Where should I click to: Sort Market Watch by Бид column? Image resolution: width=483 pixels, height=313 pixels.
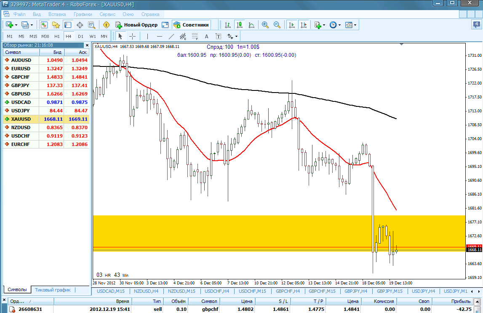pos(52,52)
